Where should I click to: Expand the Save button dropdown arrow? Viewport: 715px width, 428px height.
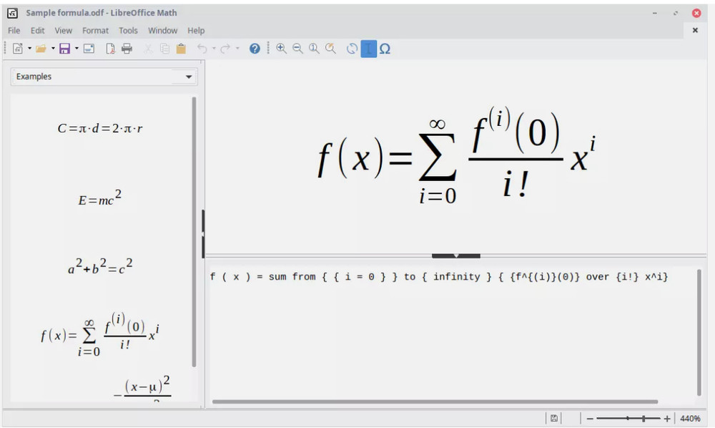coord(76,49)
